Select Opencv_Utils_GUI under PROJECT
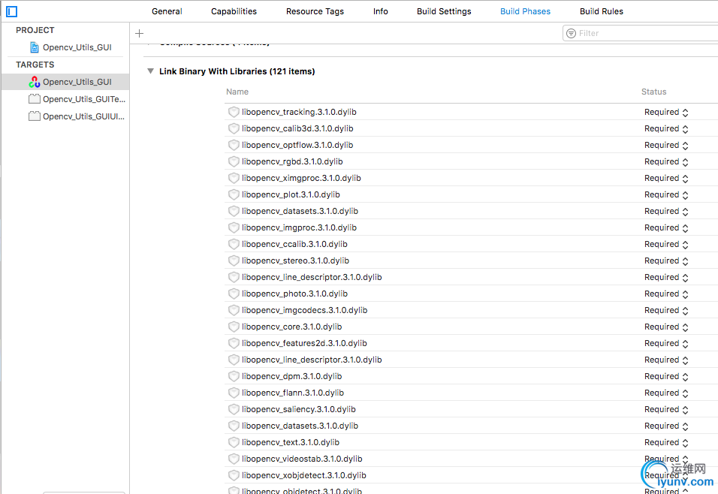718x494 pixels. pos(77,47)
